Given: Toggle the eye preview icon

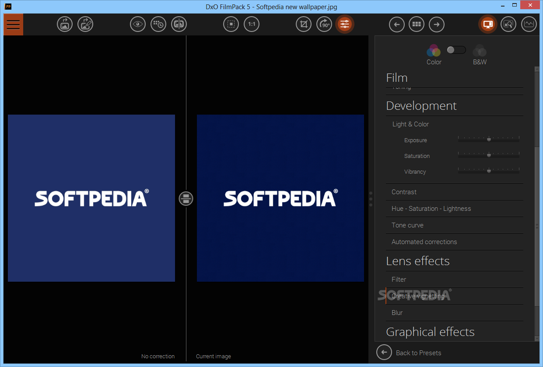Looking at the screenshot, I should click(138, 24).
